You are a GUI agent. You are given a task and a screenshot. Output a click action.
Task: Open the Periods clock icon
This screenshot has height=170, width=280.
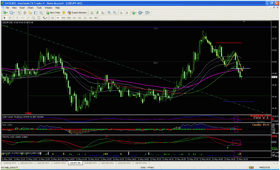(140, 13)
